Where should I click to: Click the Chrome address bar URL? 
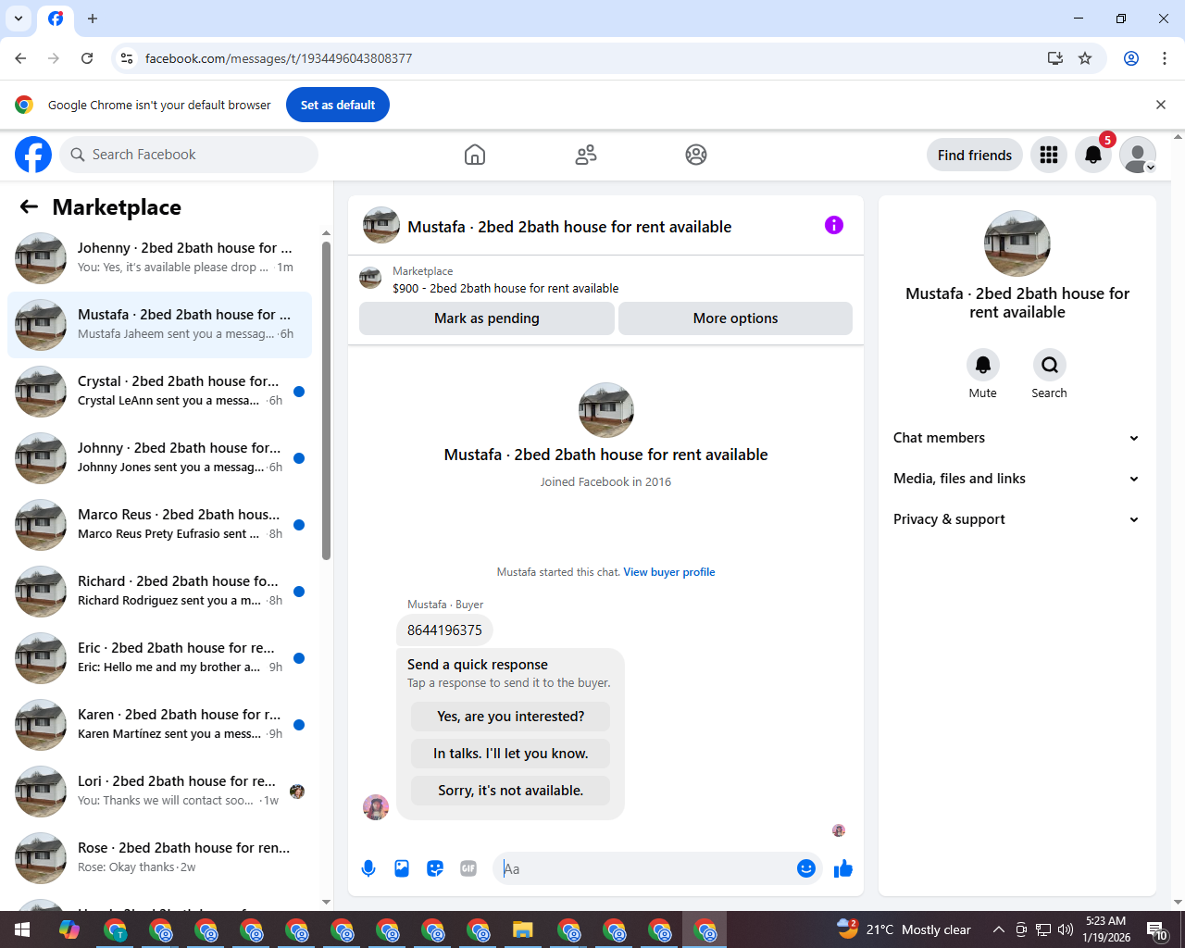tap(279, 58)
